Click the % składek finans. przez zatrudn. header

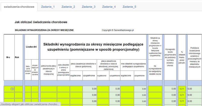tap(182, 57)
